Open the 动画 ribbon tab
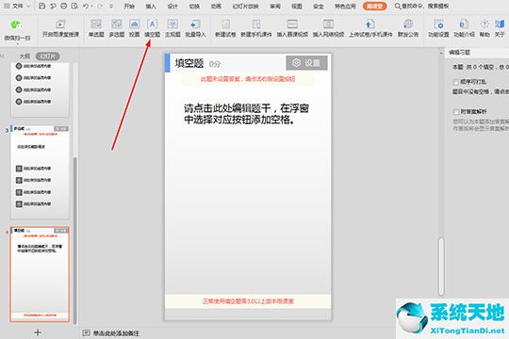 (x=216, y=6)
